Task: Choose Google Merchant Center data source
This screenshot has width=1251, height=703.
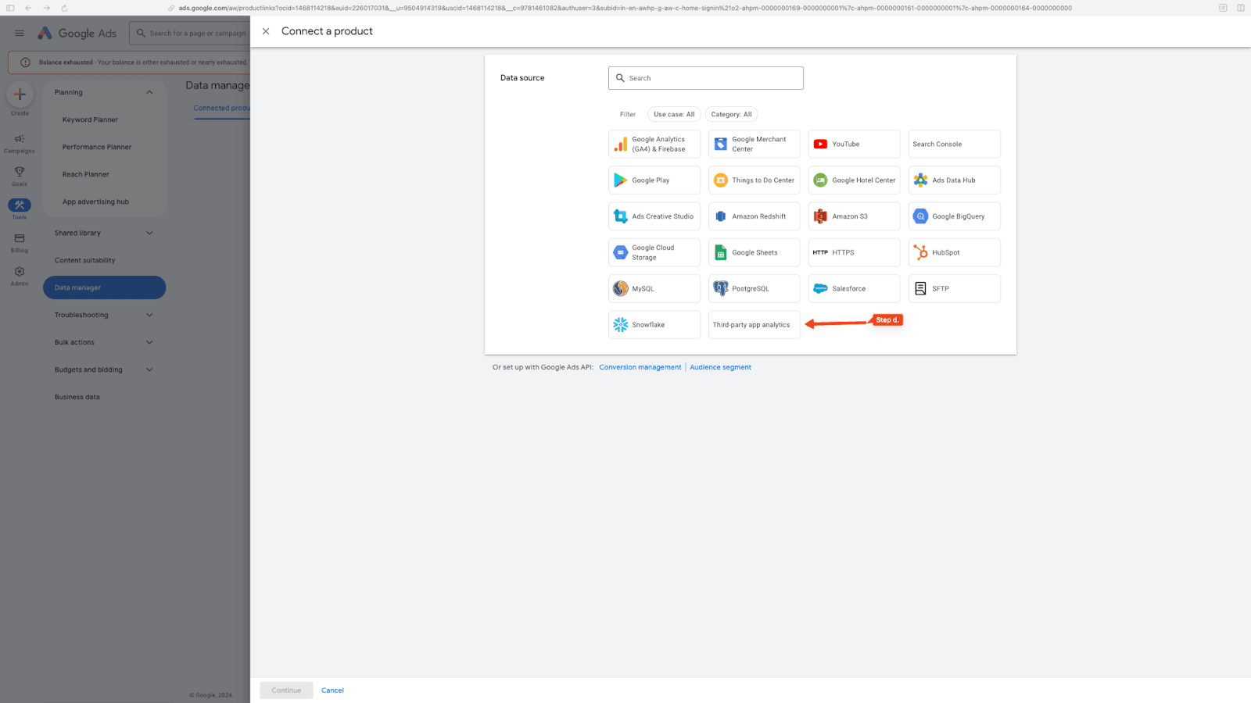Action: 755,144
